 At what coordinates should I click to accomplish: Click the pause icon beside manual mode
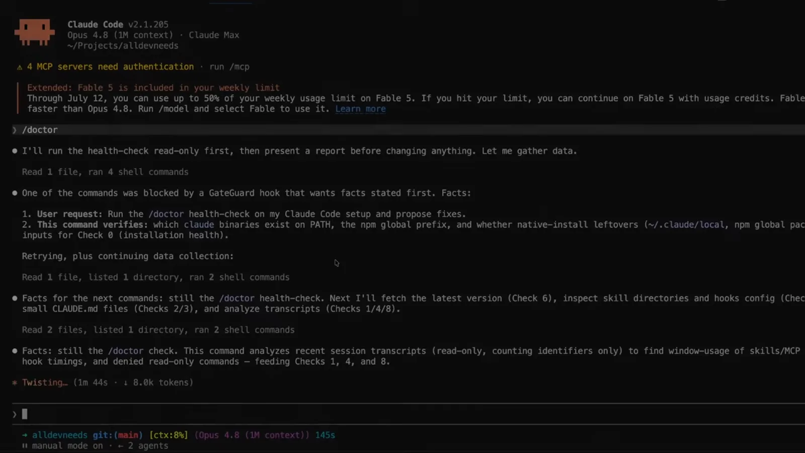(x=24, y=446)
